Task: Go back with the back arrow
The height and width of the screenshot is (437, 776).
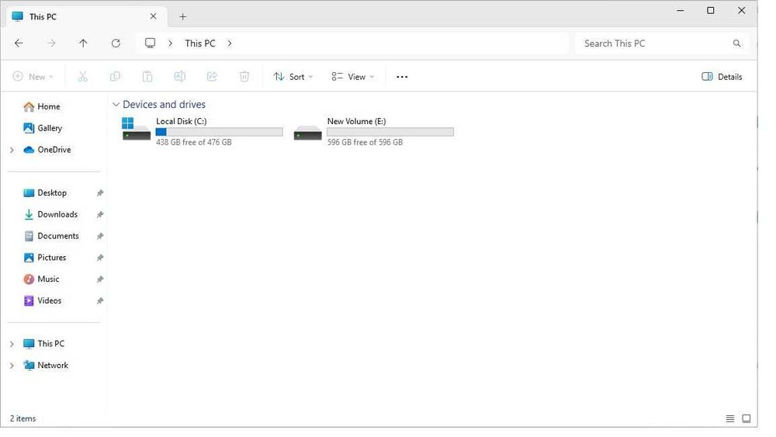Action: point(19,43)
